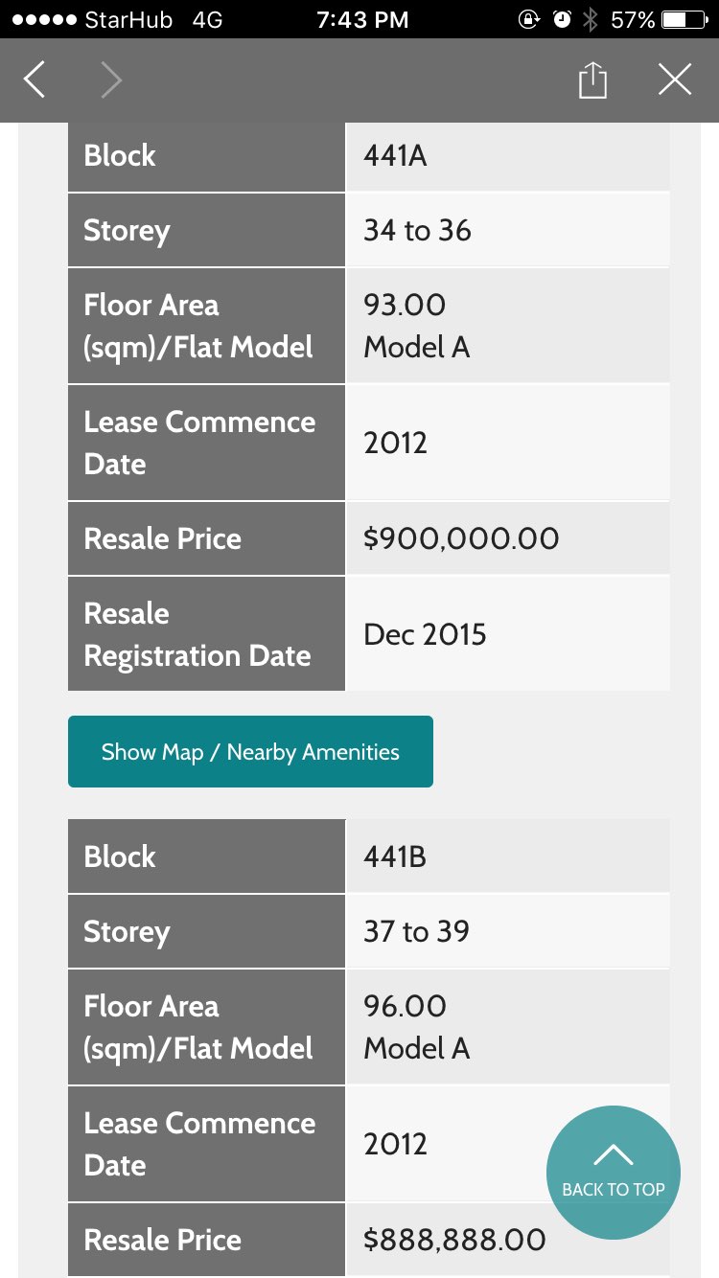Open the share sheet icon
The height and width of the screenshot is (1278, 719).
592,80
